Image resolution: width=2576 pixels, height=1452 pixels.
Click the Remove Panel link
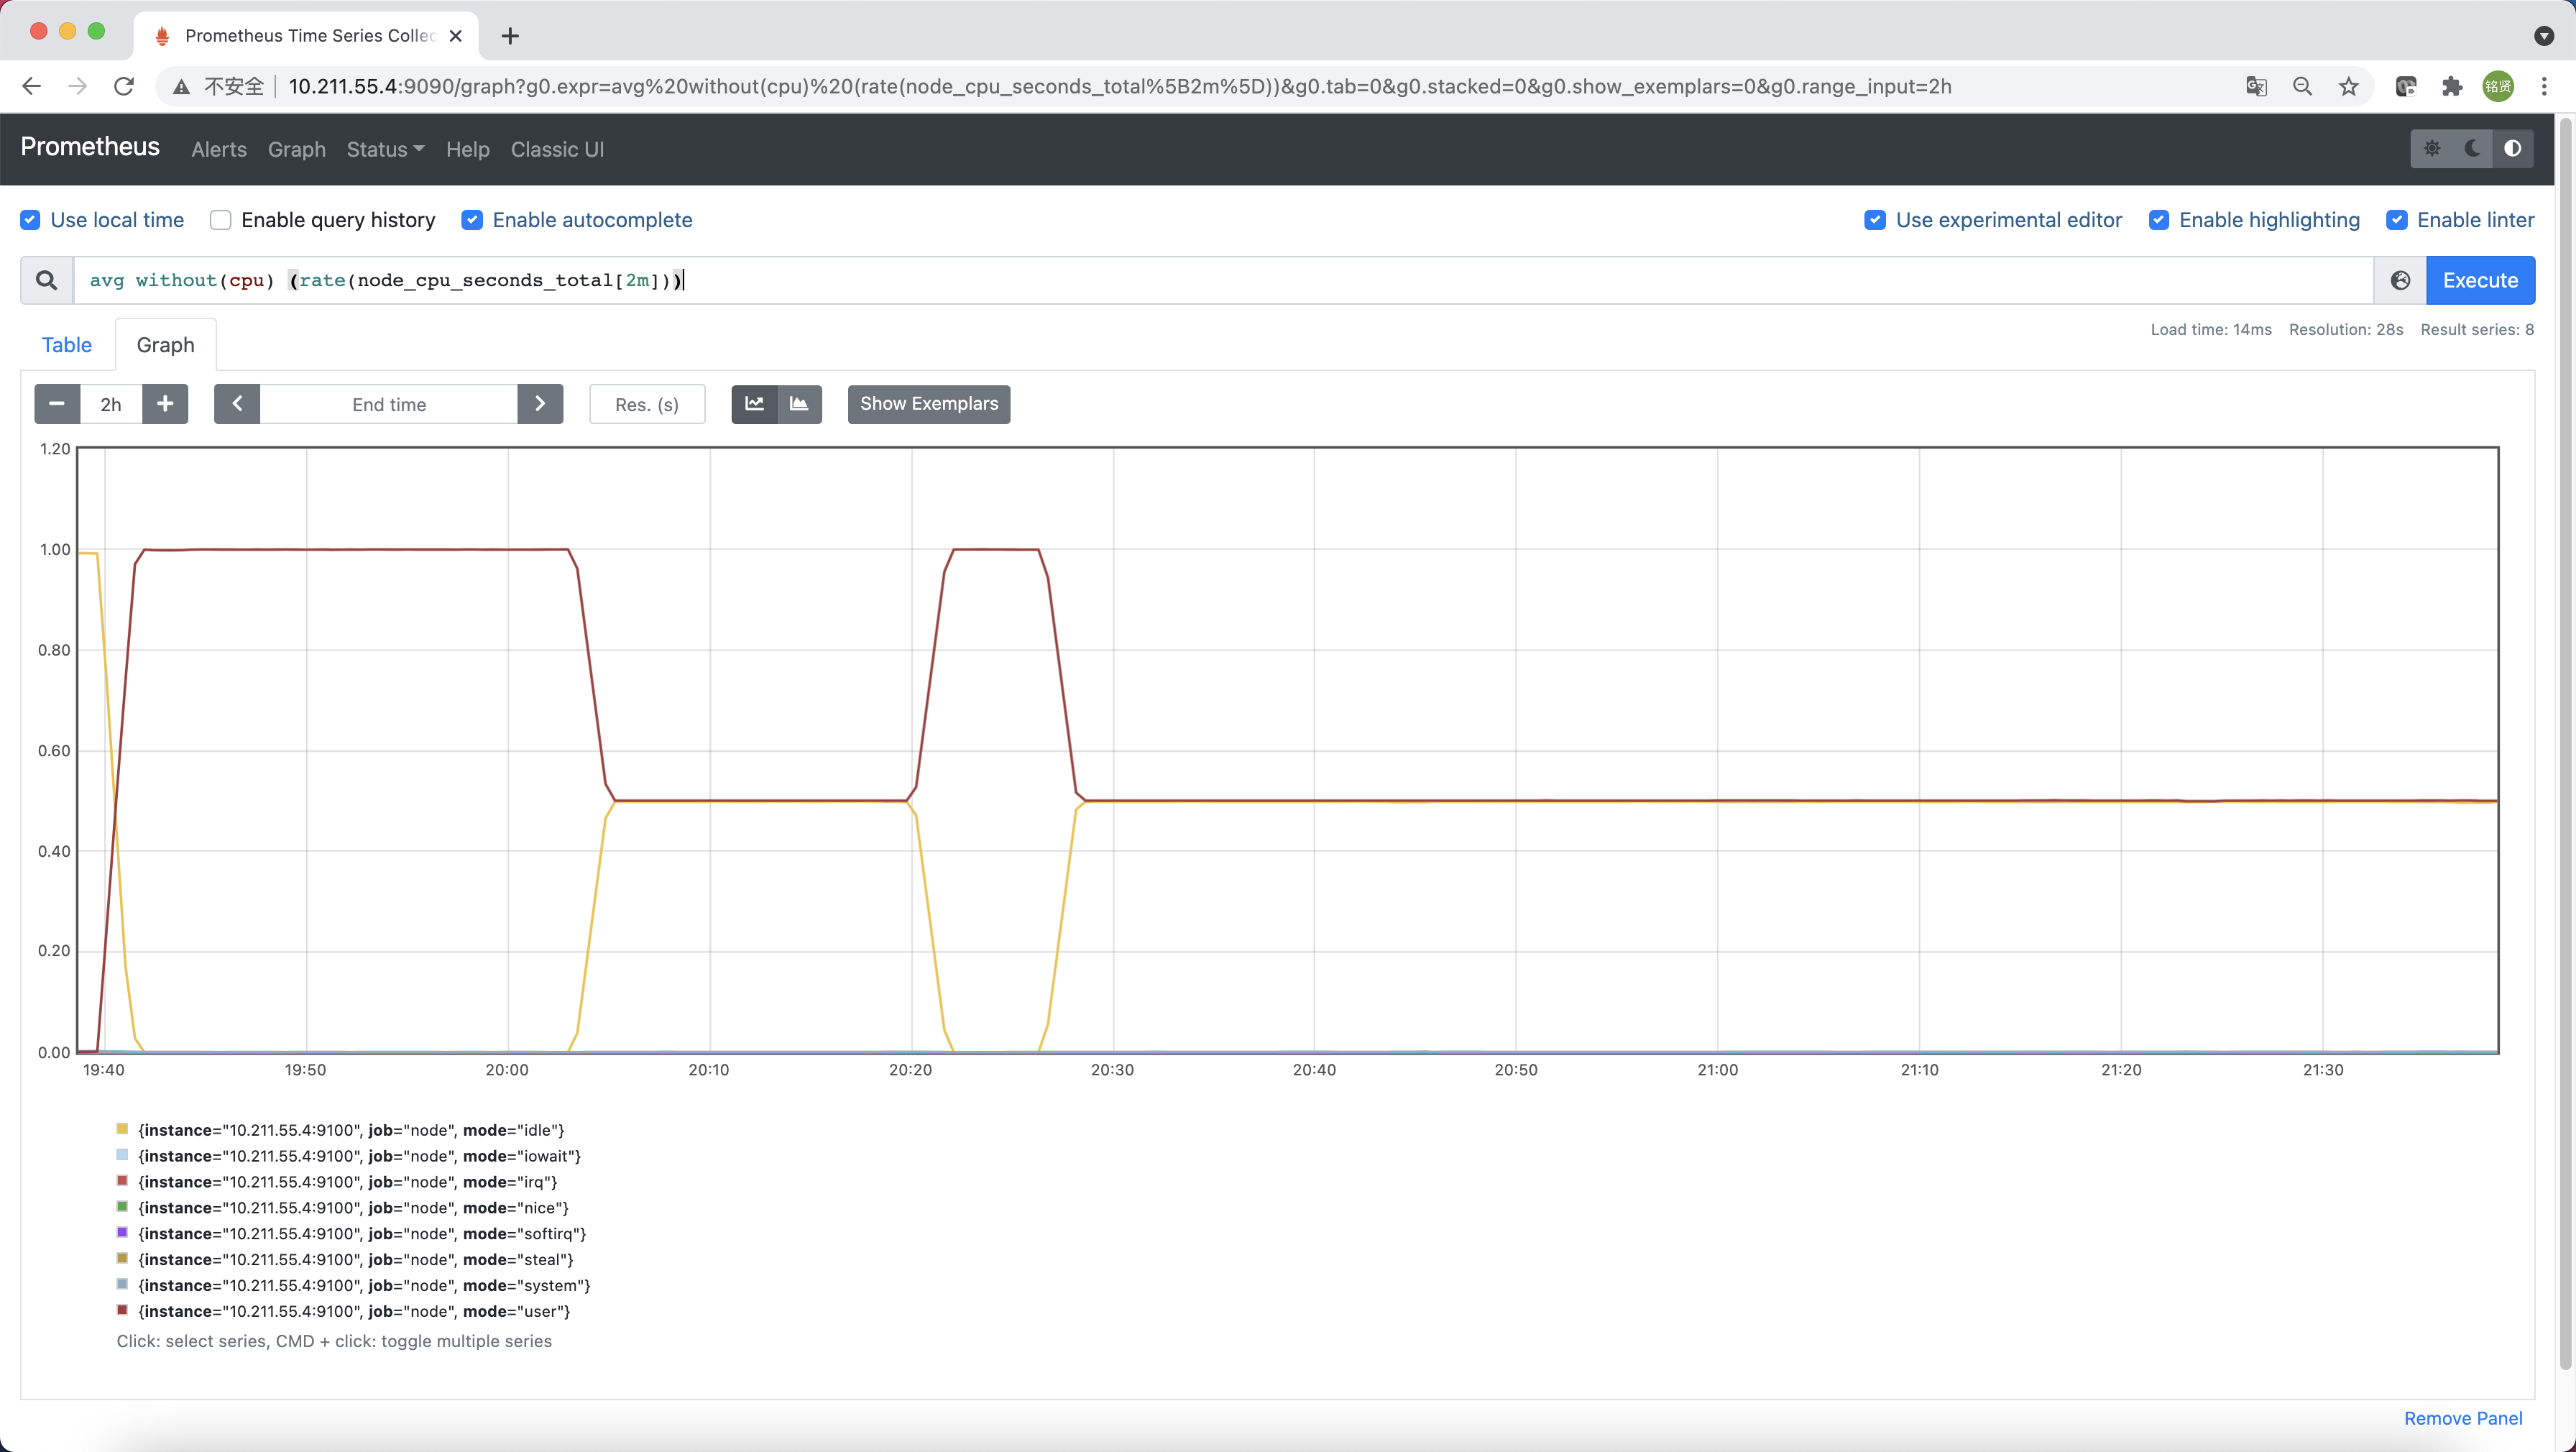click(2462, 1418)
